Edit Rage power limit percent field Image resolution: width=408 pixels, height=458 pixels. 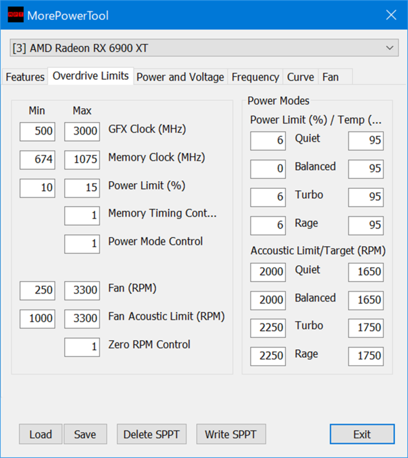(x=268, y=226)
